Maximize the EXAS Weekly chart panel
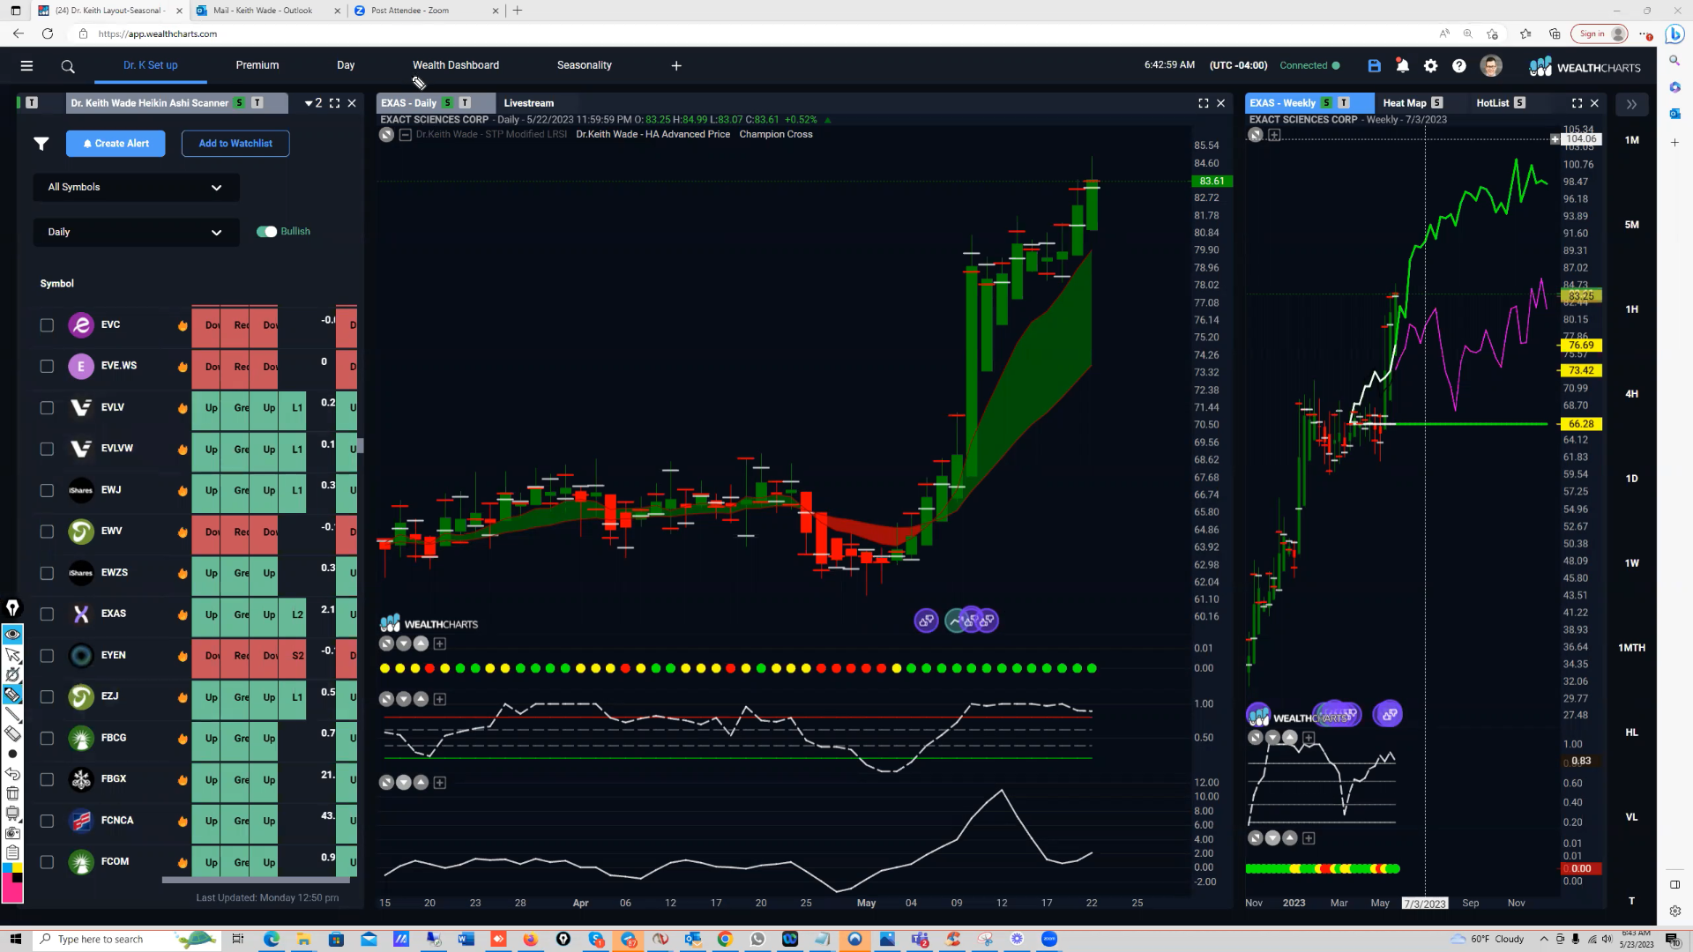Screen dimensions: 1693x952 click(1577, 103)
